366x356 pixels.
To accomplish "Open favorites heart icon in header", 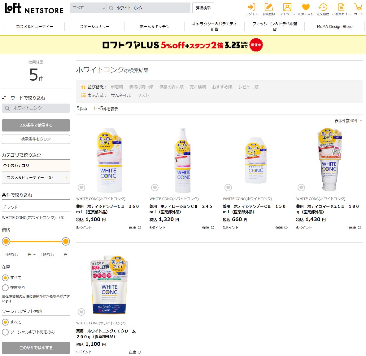I will 306,9.
